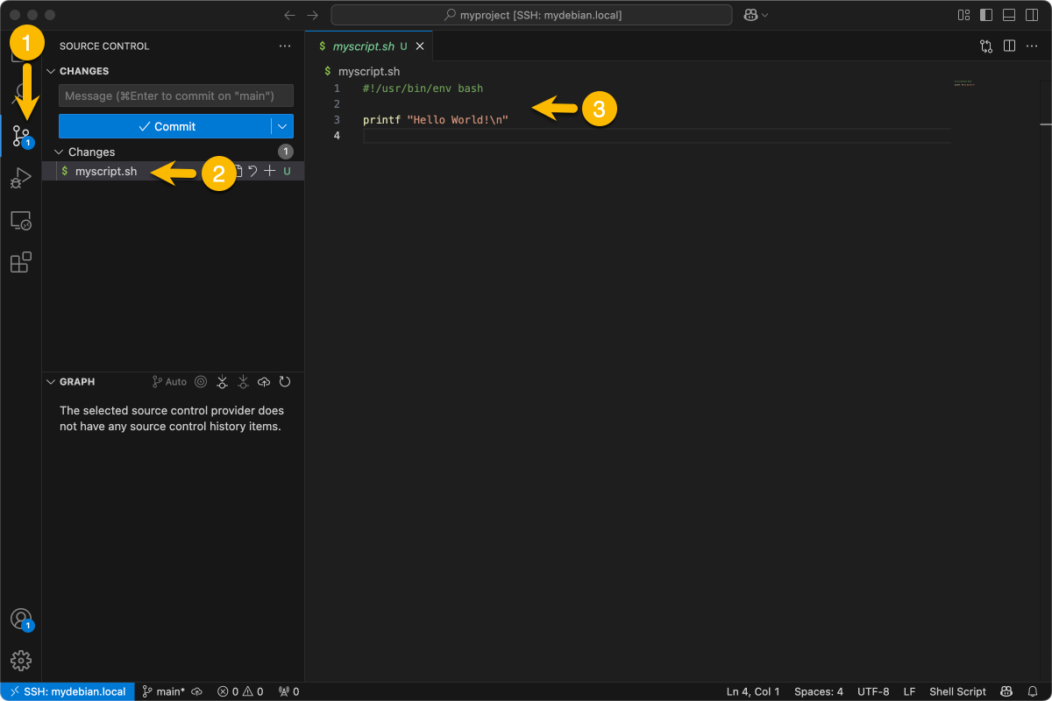The height and width of the screenshot is (701, 1052).
Task: Open the Remote Explorer icon
Action: pyautogui.click(x=20, y=220)
